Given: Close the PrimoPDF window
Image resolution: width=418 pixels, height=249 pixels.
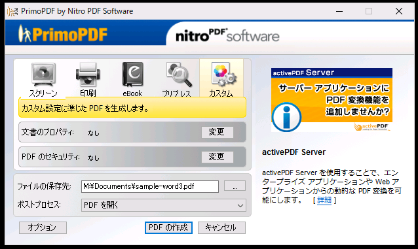Looking at the screenshot, I should click(399, 11).
